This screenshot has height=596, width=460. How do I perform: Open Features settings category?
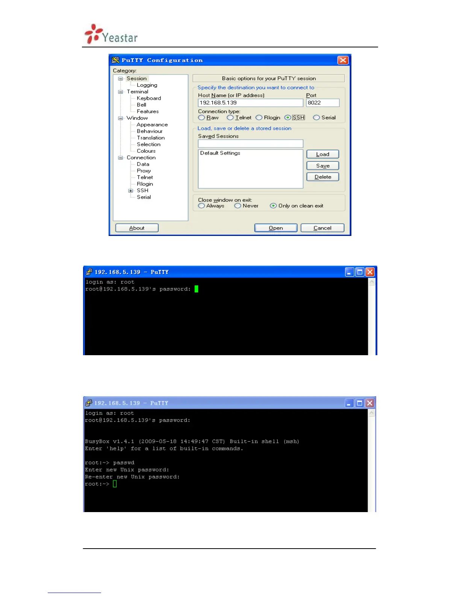pyautogui.click(x=148, y=111)
